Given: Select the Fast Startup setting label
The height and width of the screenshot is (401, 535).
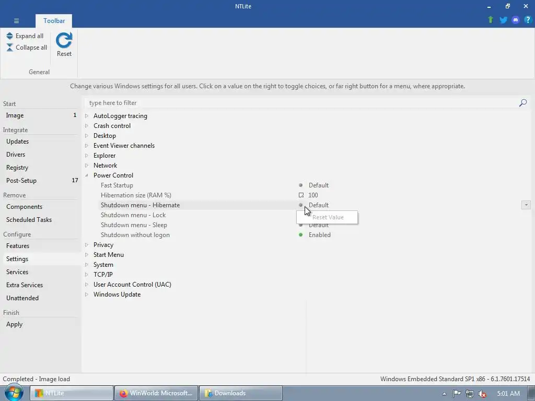Looking at the screenshot, I should [117, 185].
